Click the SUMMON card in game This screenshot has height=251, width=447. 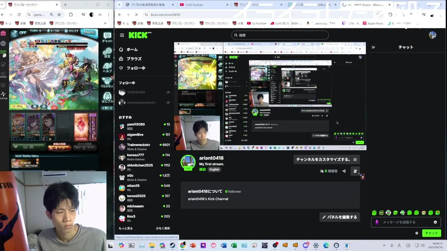[x=81, y=127]
